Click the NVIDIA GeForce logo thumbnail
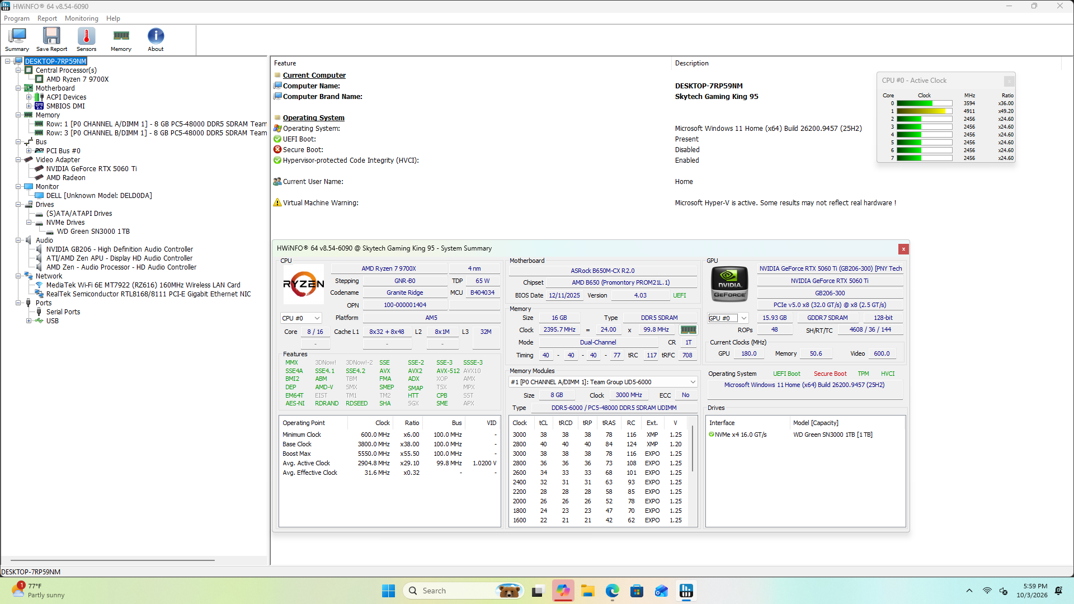Screen dimensions: 1074x604 [x=729, y=284]
